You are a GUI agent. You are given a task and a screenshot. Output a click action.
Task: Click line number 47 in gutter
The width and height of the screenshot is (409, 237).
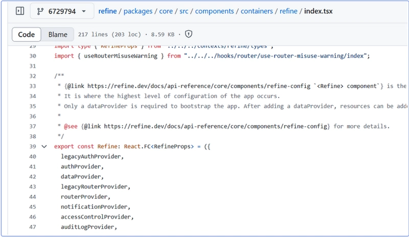click(x=33, y=227)
